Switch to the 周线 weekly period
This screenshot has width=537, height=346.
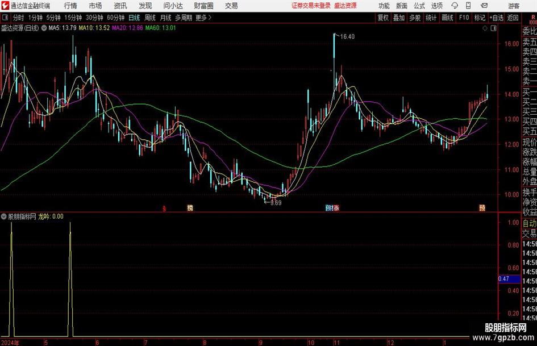[150, 18]
